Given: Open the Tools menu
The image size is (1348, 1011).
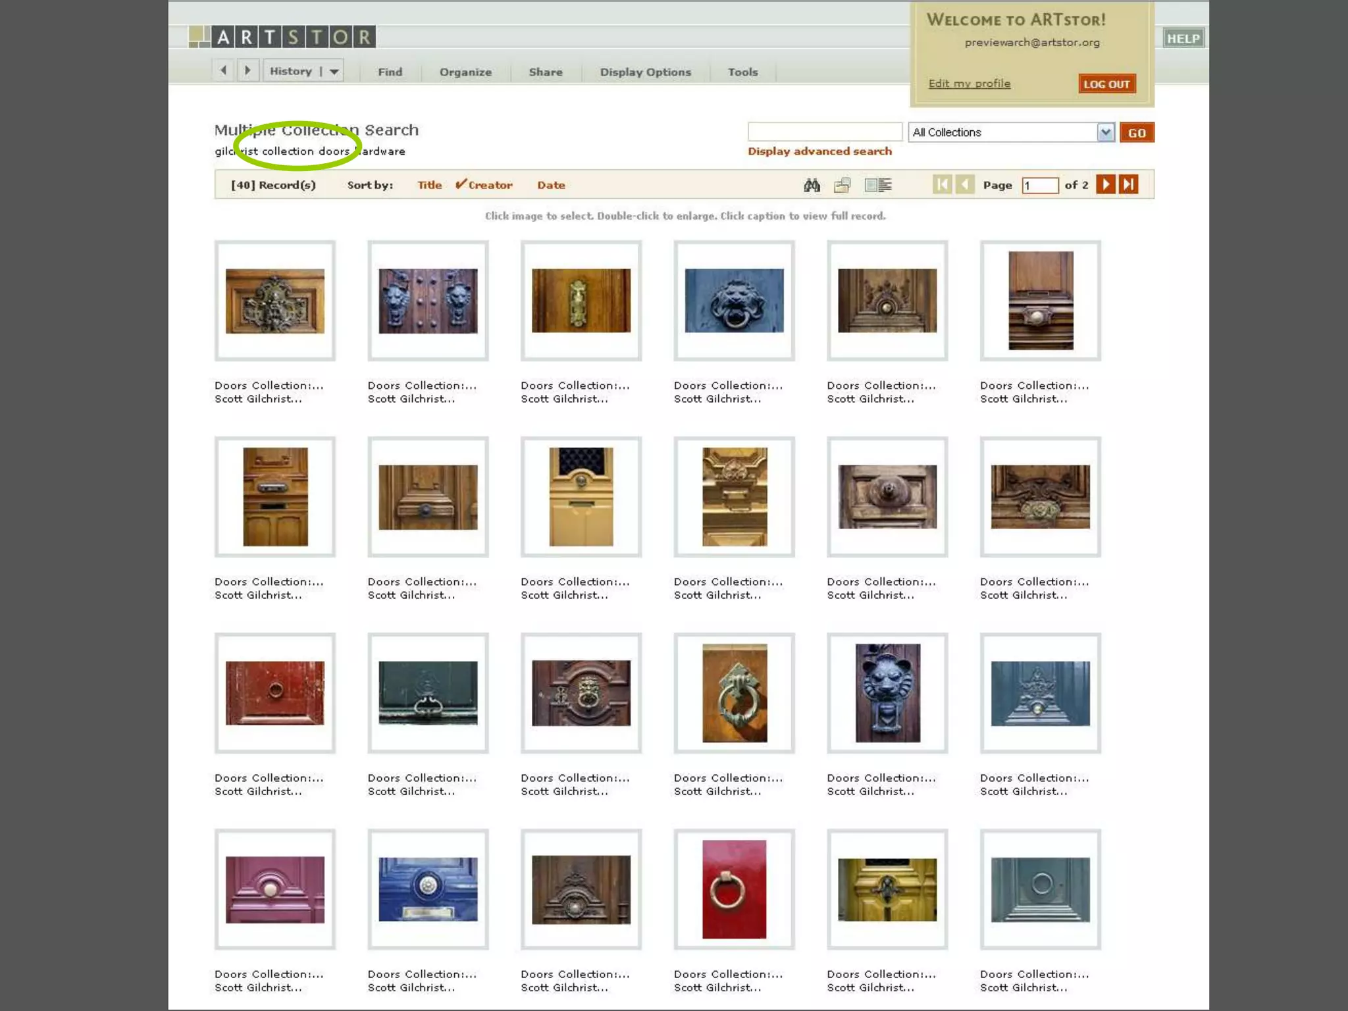Looking at the screenshot, I should (742, 72).
